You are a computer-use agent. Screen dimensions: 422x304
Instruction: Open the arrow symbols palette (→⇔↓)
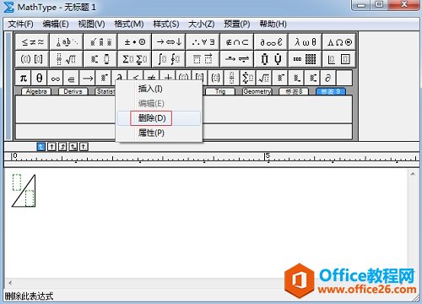(169, 42)
